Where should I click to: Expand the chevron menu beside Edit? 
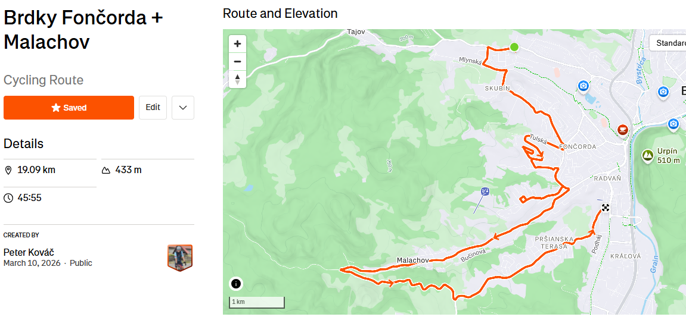tap(183, 108)
